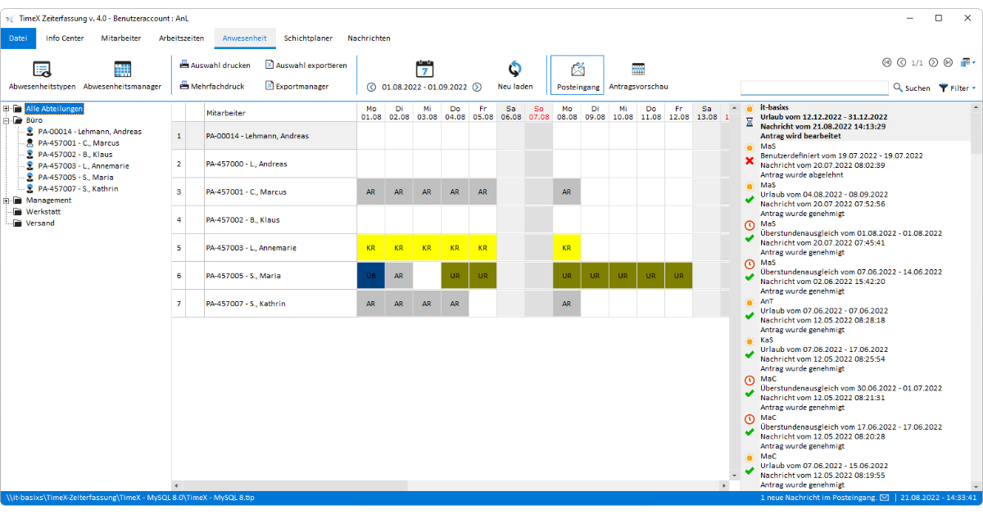983x514 pixels.
Task: Open KaS Urlaub 07.06.2022 - 17.06.2022 message
Action: pos(855,354)
